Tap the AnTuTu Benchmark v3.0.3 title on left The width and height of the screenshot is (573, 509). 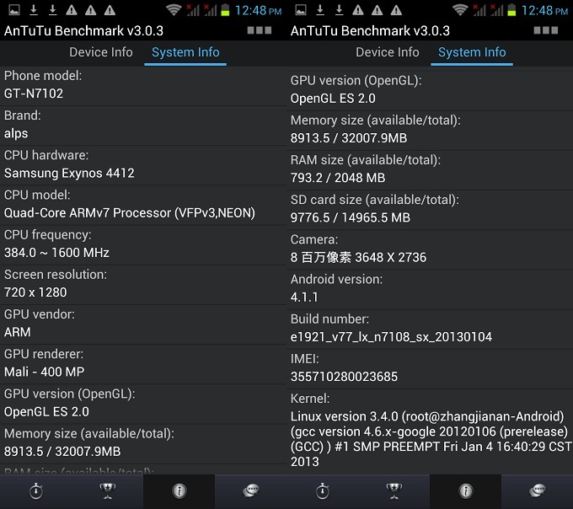[83, 30]
